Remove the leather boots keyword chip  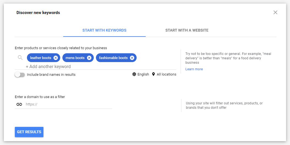click(56, 58)
